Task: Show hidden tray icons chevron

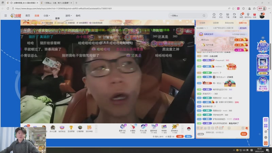Action: (234, 150)
